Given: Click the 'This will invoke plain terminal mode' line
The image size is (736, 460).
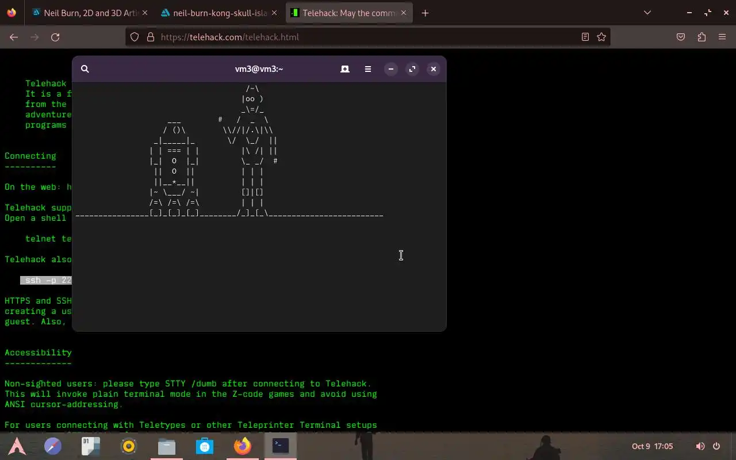Looking at the screenshot, I should pos(191,394).
